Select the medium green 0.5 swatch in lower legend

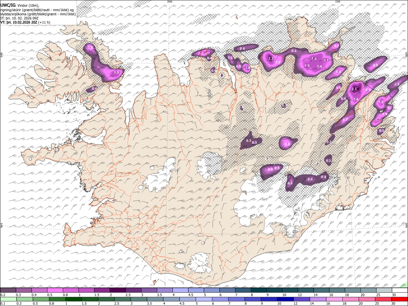pos(41,299)
